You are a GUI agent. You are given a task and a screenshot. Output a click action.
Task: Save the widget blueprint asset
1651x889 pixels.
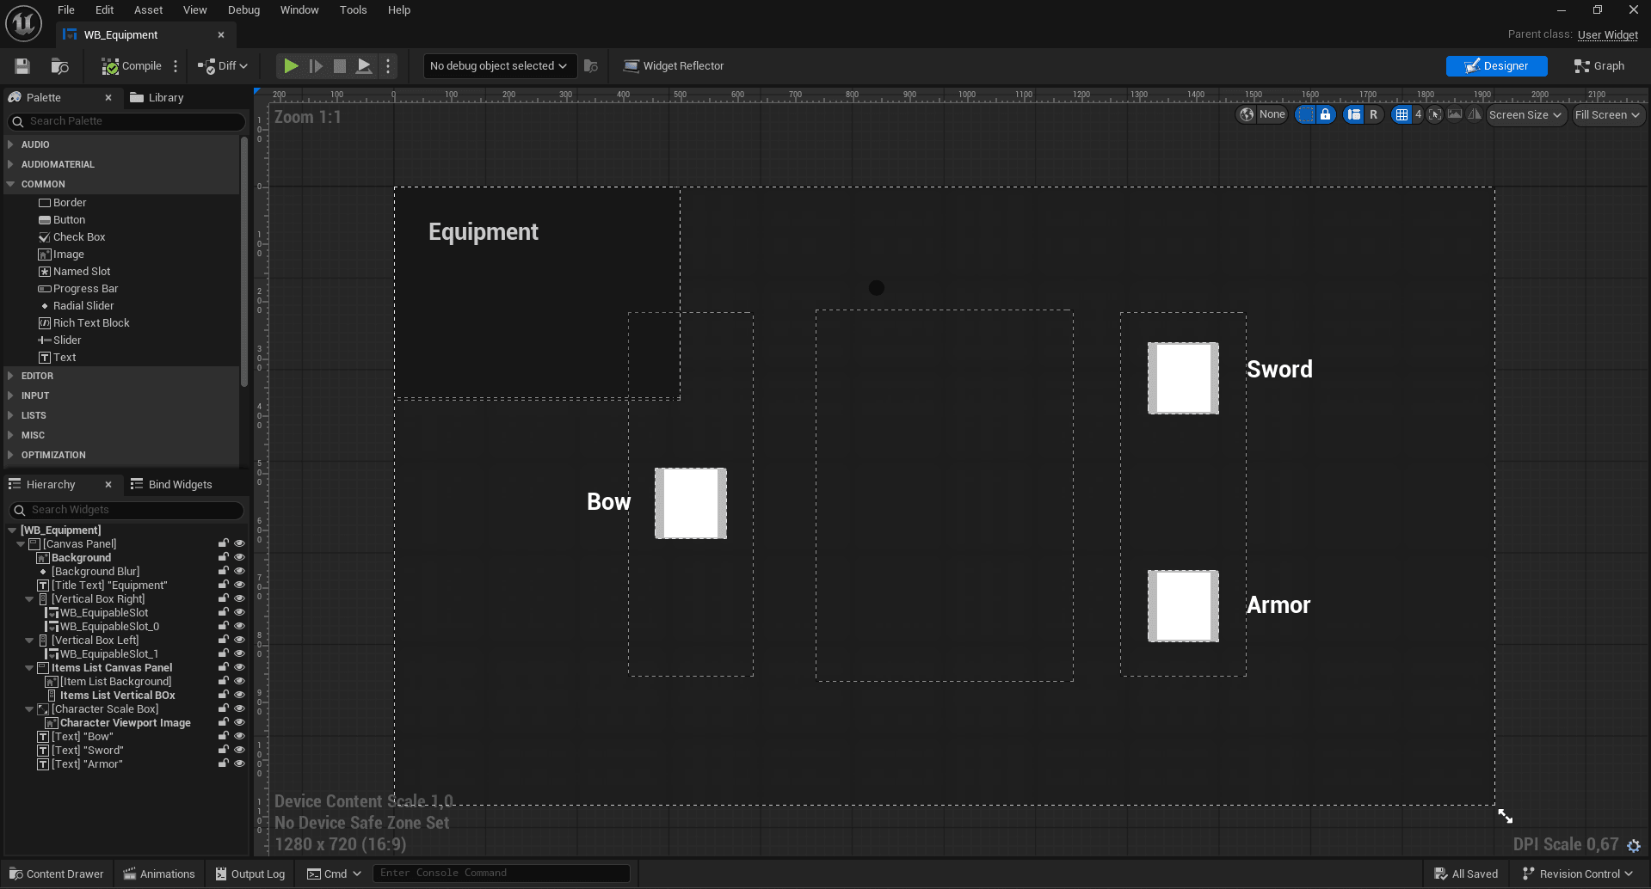(22, 66)
